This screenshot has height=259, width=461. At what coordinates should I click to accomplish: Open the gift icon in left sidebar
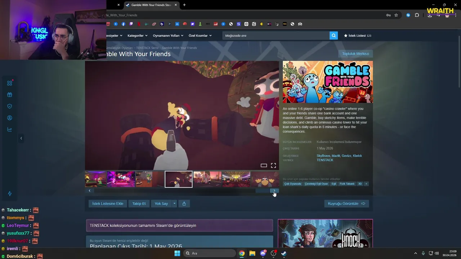click(x=10, y=95)
